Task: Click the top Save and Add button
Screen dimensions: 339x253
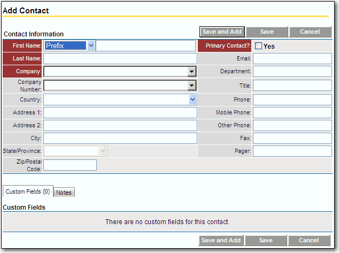Action: [x=222, y=32]
